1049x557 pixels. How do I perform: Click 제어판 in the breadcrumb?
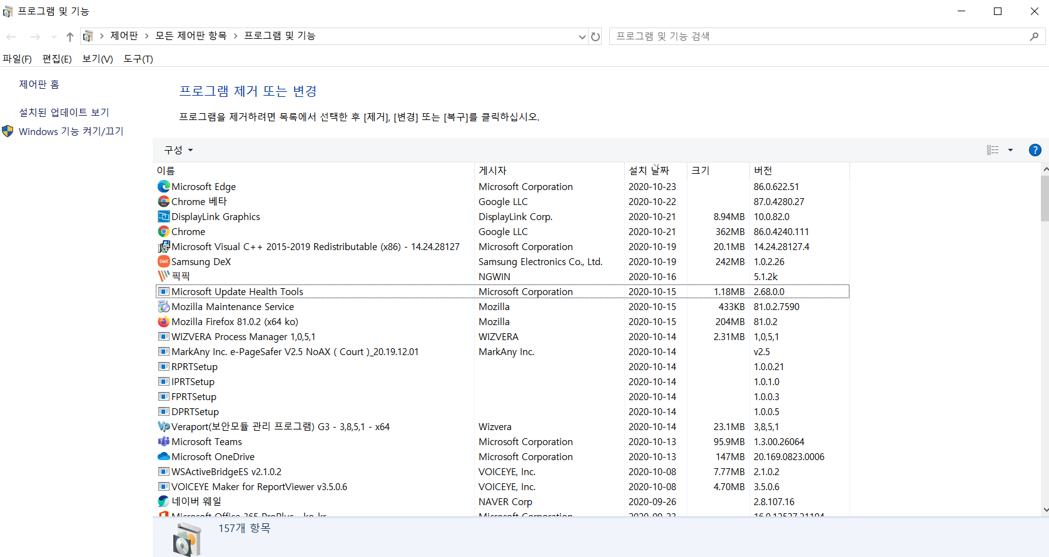(124, 36)
